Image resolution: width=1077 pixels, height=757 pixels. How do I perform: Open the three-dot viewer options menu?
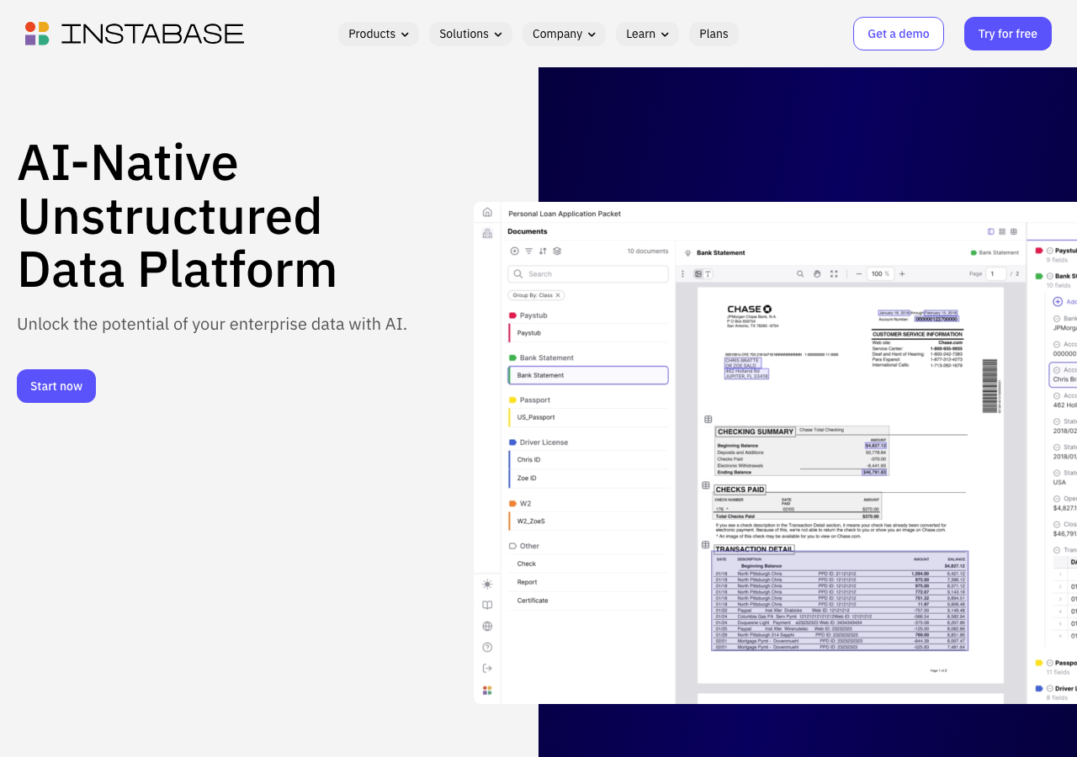(x=682, y=273)
